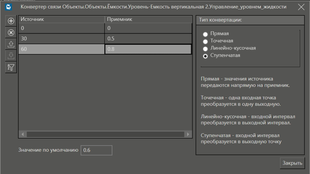
Task: Click the Источник column header
Action: click(x=61, y=19)
